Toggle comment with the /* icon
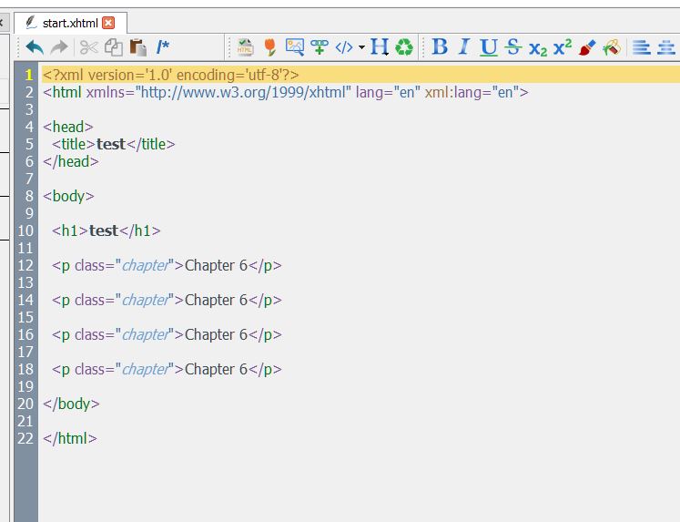Viewport: 680px width, 522px height. pyautogui.click(x=163, y=46)
